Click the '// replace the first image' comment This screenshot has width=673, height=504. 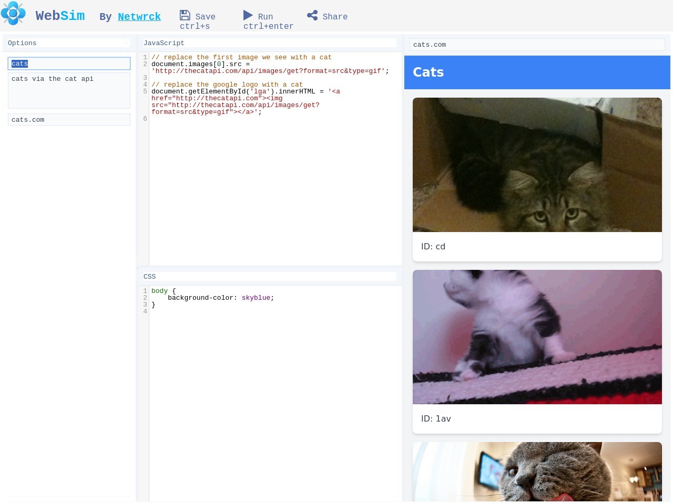point(241,57)
